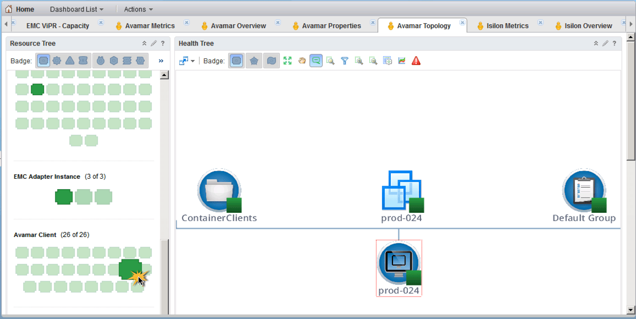This screenshot has width=636, height=319.
Task: Select the highlighted large Avamar Client square
Action: point(130,269)
